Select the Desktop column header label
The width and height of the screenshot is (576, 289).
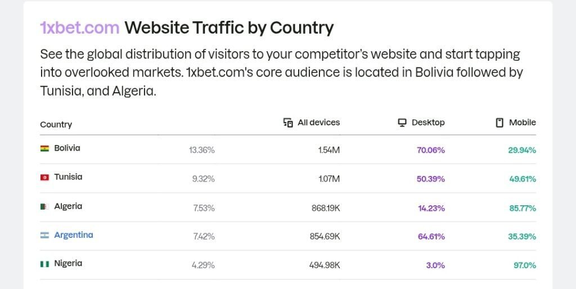428,122
